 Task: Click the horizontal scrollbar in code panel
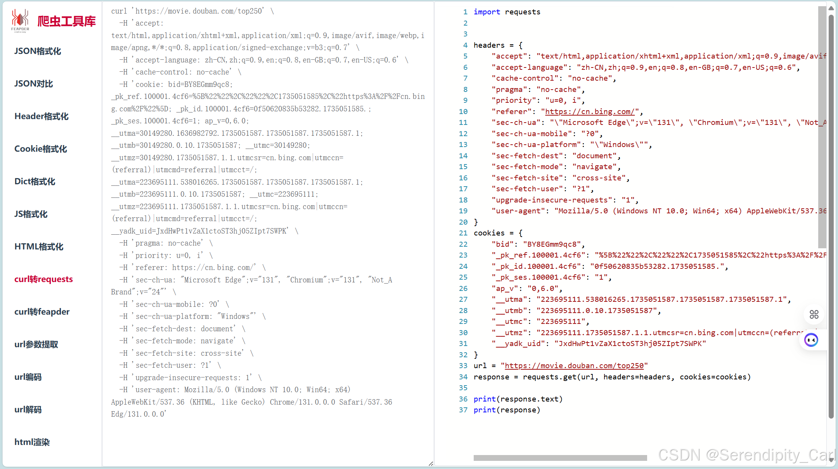pos(560,458)
